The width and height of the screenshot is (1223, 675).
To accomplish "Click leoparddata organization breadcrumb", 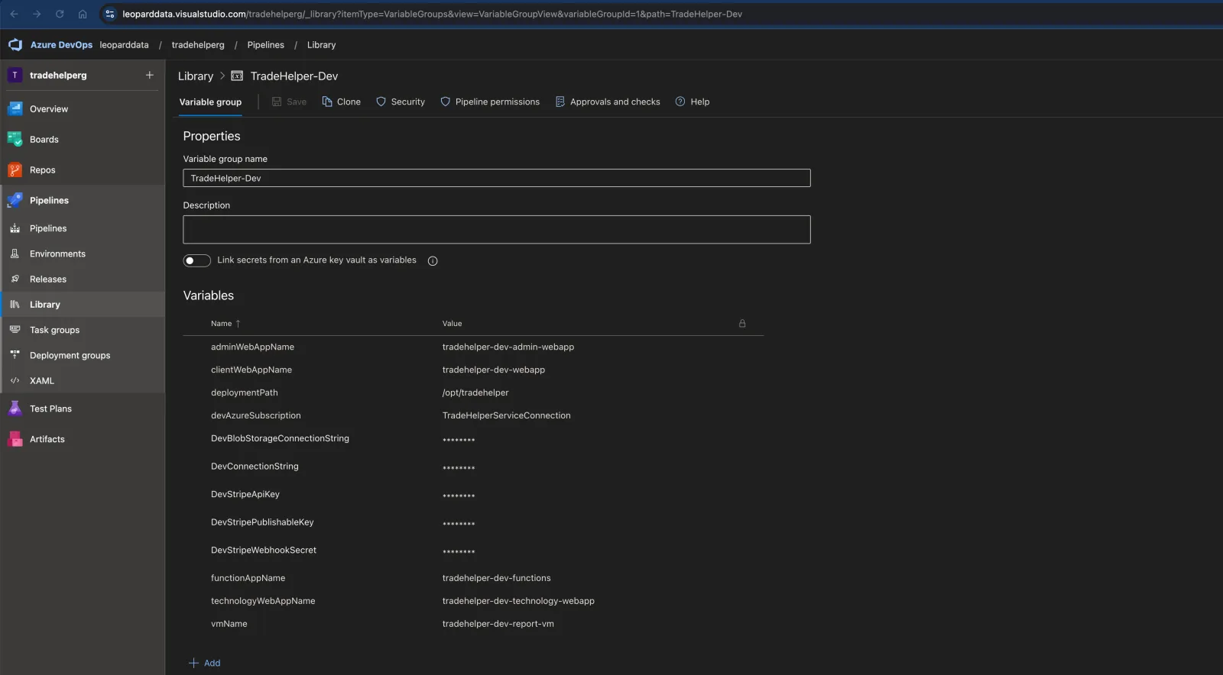I will click(124, 45).
